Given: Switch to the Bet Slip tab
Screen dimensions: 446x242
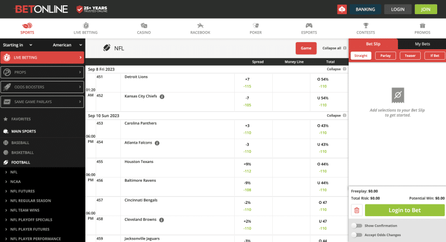Looking at the screenshot, I should click(x=373, y=44).
